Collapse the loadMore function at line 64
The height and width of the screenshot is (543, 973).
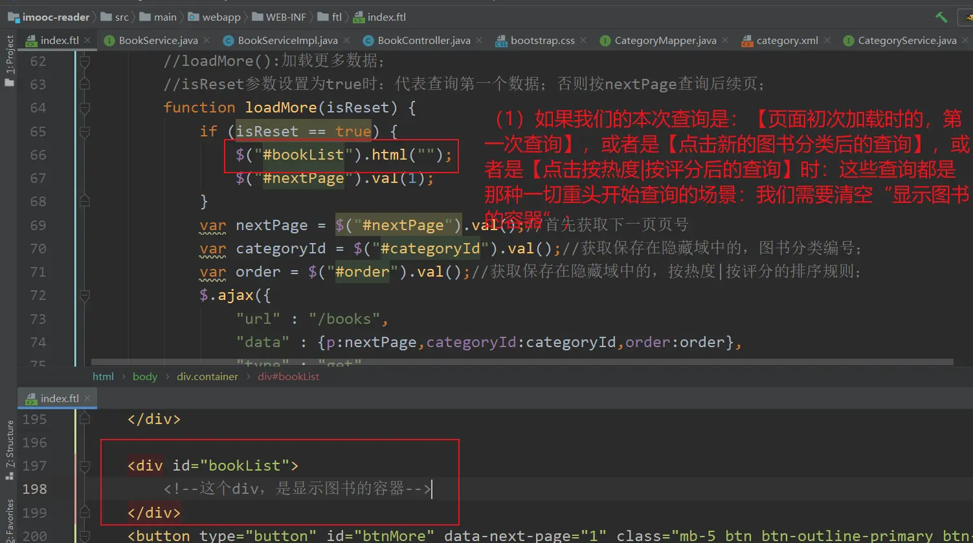pyautogui.click(x=84, y=108)
